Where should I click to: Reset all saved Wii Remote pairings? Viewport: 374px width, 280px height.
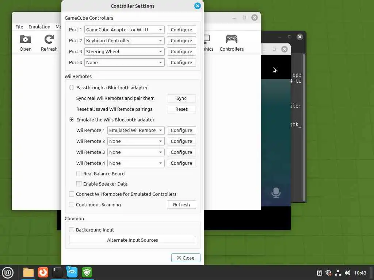[181, 109]
